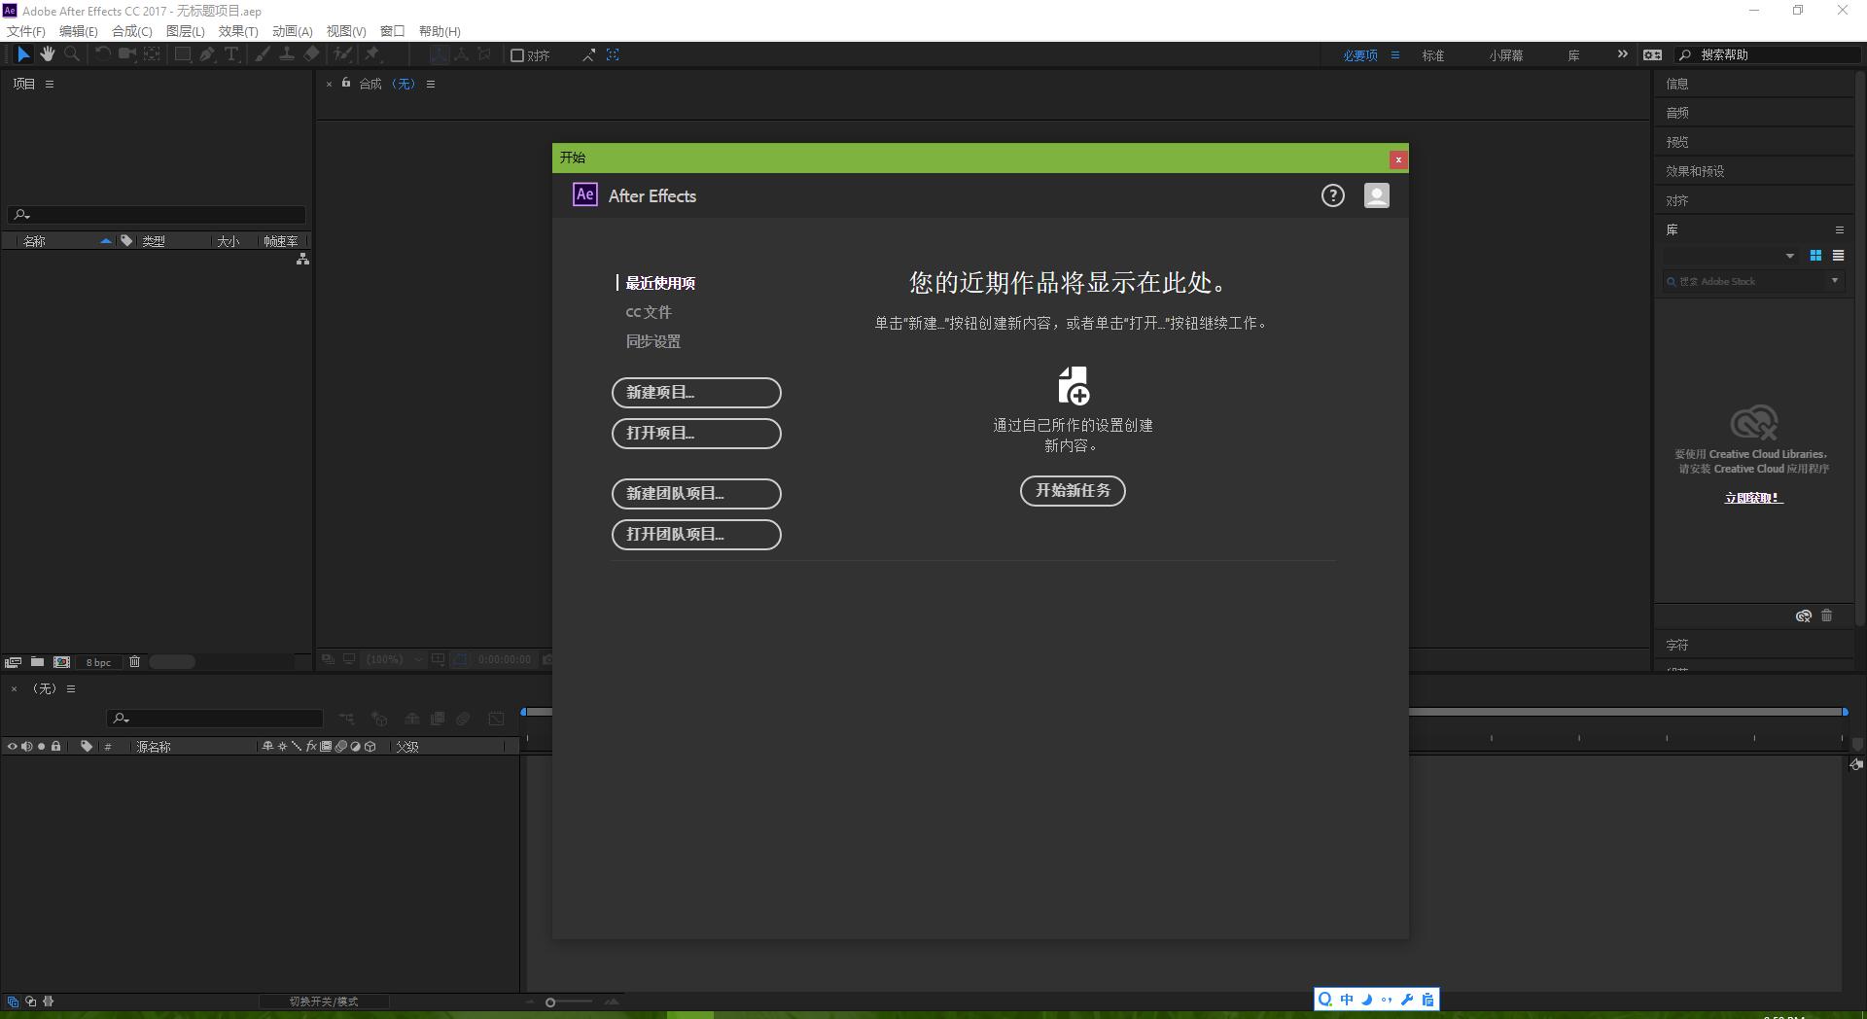Select the Puppet Pin tool
This screenshot has height=1019, width=1867.
[372, 54]
